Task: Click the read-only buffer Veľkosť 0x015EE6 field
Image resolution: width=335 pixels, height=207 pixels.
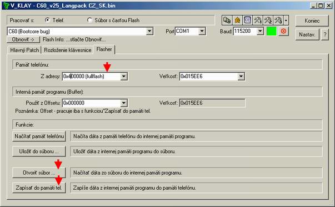Action: click(212, 103)
